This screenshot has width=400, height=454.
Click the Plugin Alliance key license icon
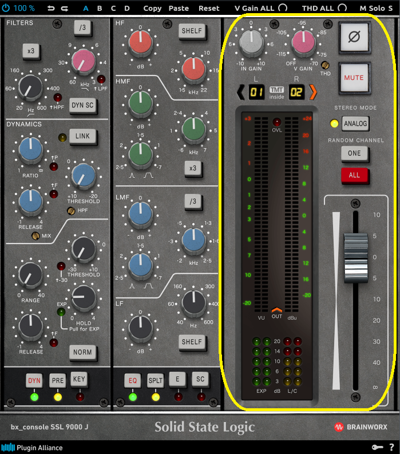[x=377, y=447]
